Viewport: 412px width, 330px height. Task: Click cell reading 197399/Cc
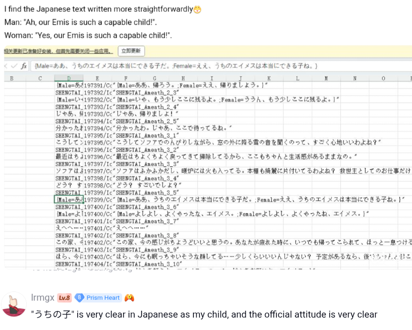click(x=98, y=200)
